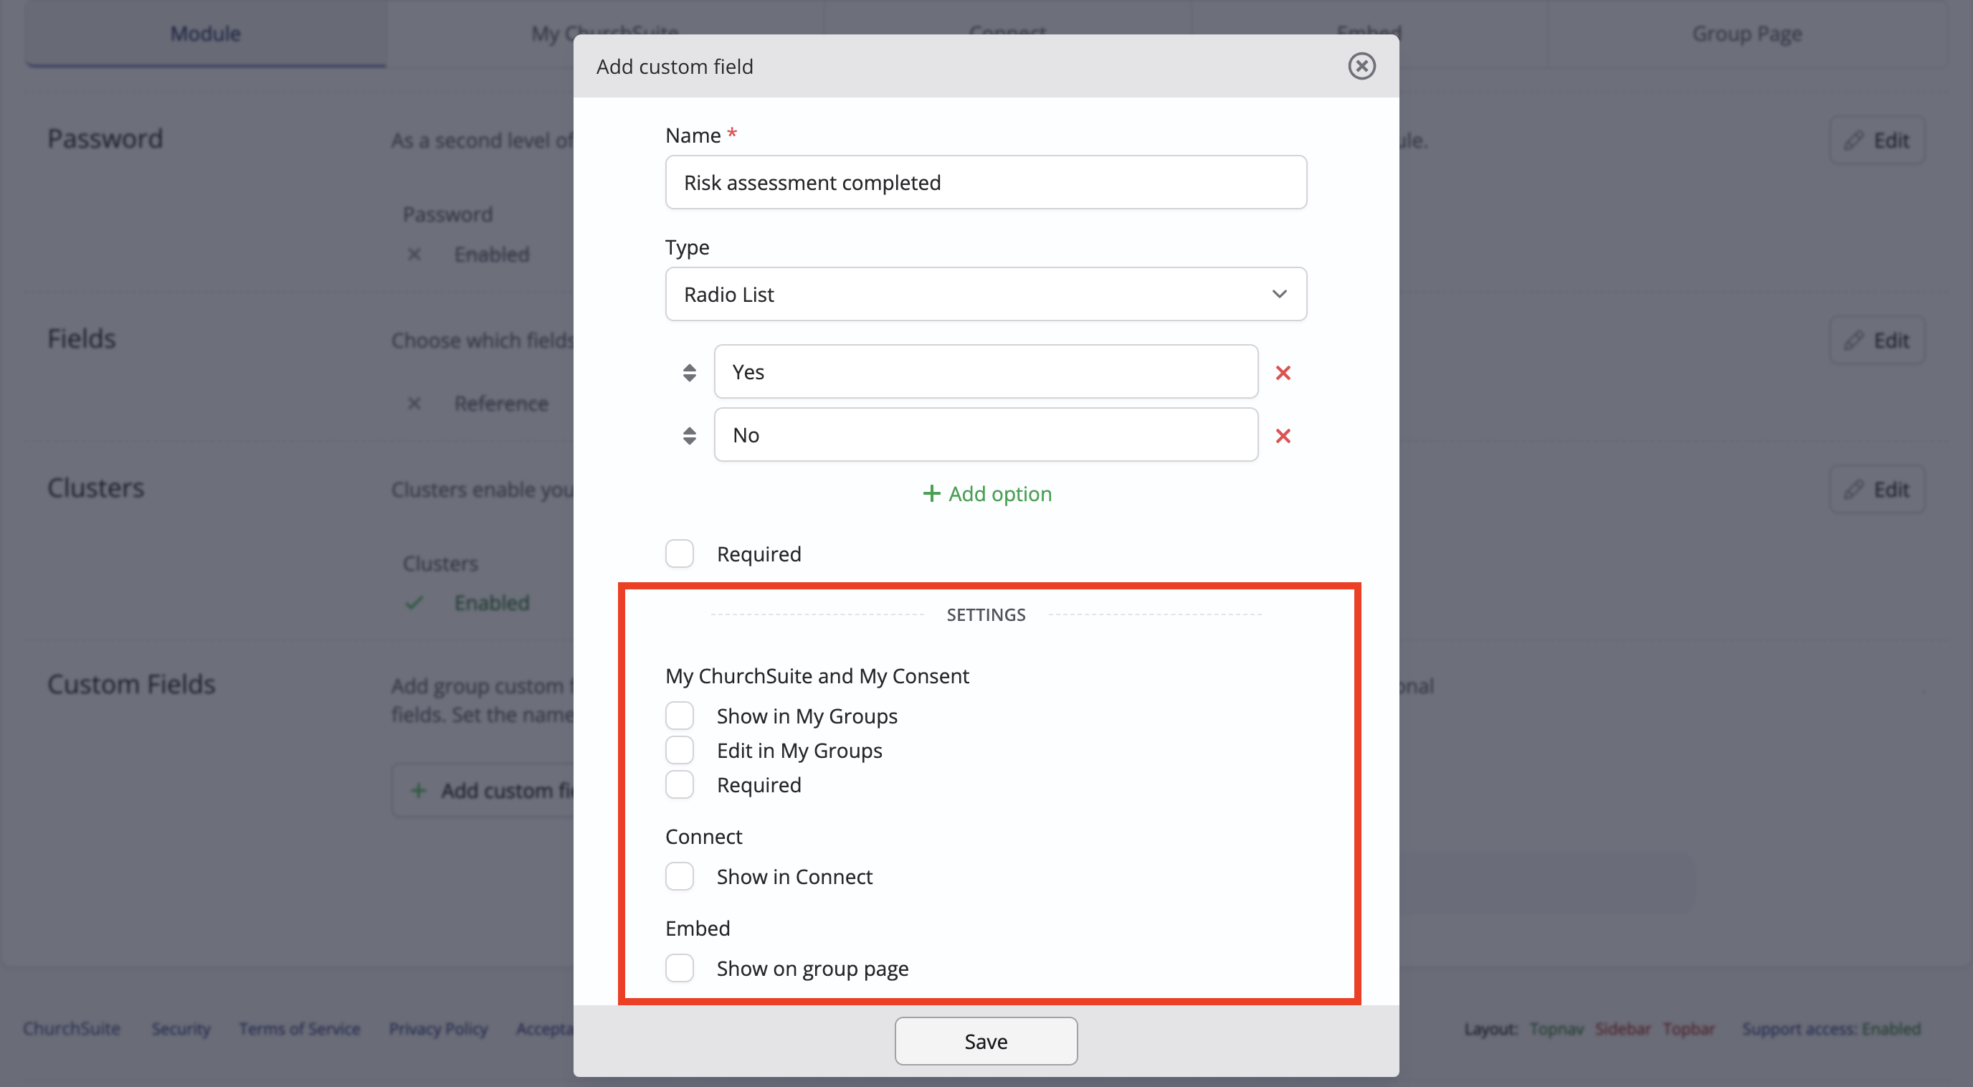Click the checkmark icon beside Clusters Enabled

414,603
